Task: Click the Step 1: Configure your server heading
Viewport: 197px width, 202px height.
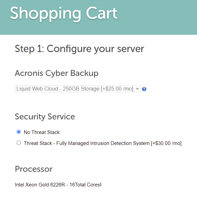Action: click(x=79, y=49)
